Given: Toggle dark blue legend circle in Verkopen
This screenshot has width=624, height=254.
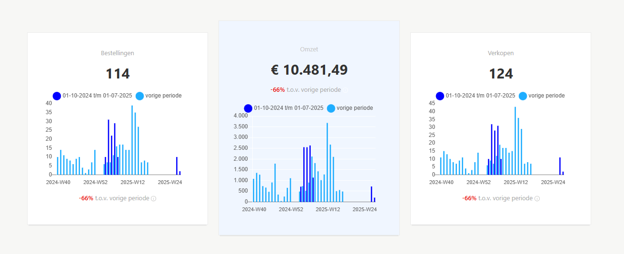Looking at the screenshot, I should pos(440,96).
